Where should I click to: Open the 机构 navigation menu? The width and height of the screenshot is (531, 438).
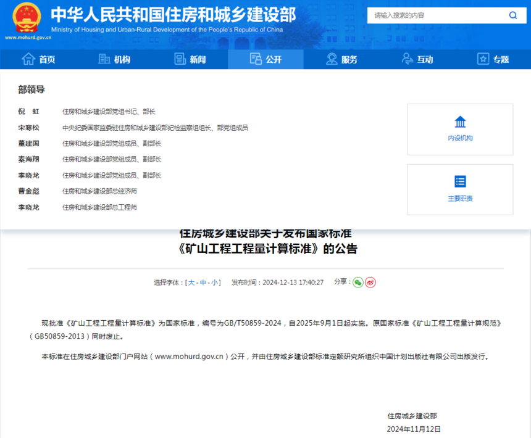coord(114,59)
